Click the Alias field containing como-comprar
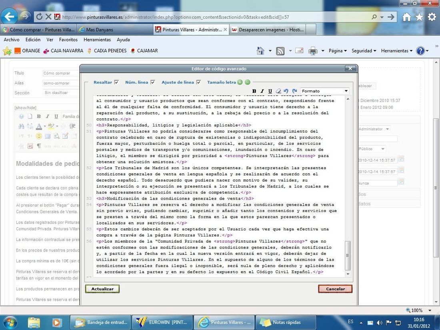Screen dimensions: 440x330 click(x=61, y=83)
